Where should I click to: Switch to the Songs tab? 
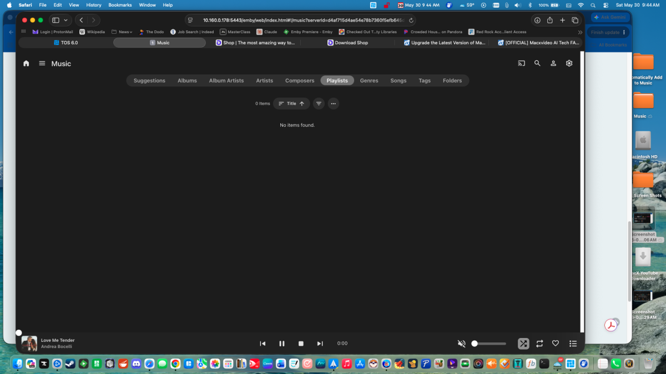398,80
